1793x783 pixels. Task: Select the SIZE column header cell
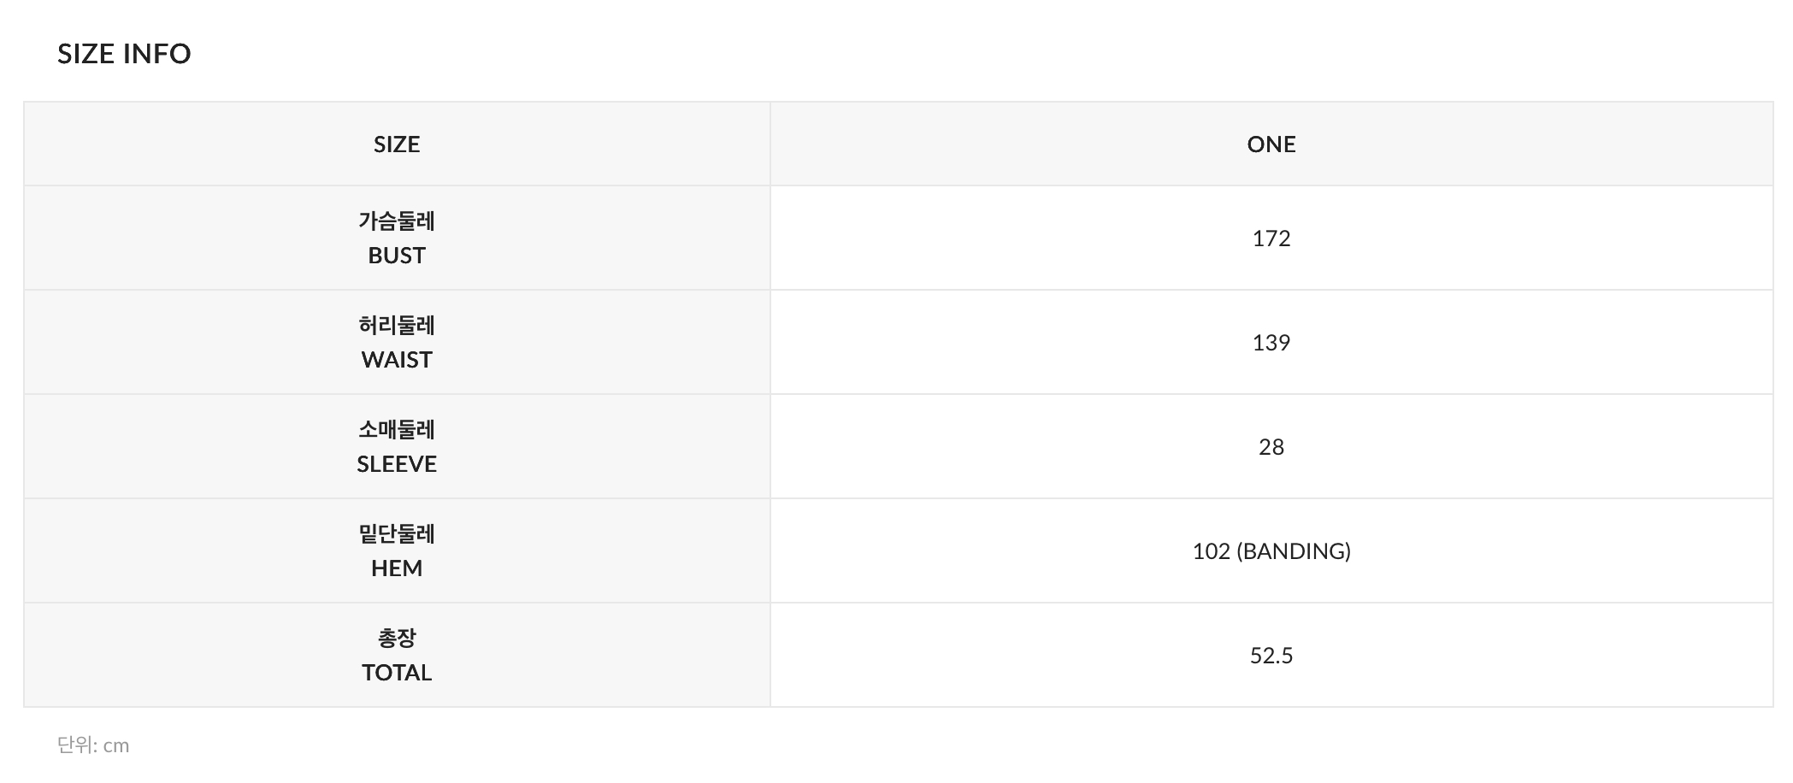click(397, 144)
